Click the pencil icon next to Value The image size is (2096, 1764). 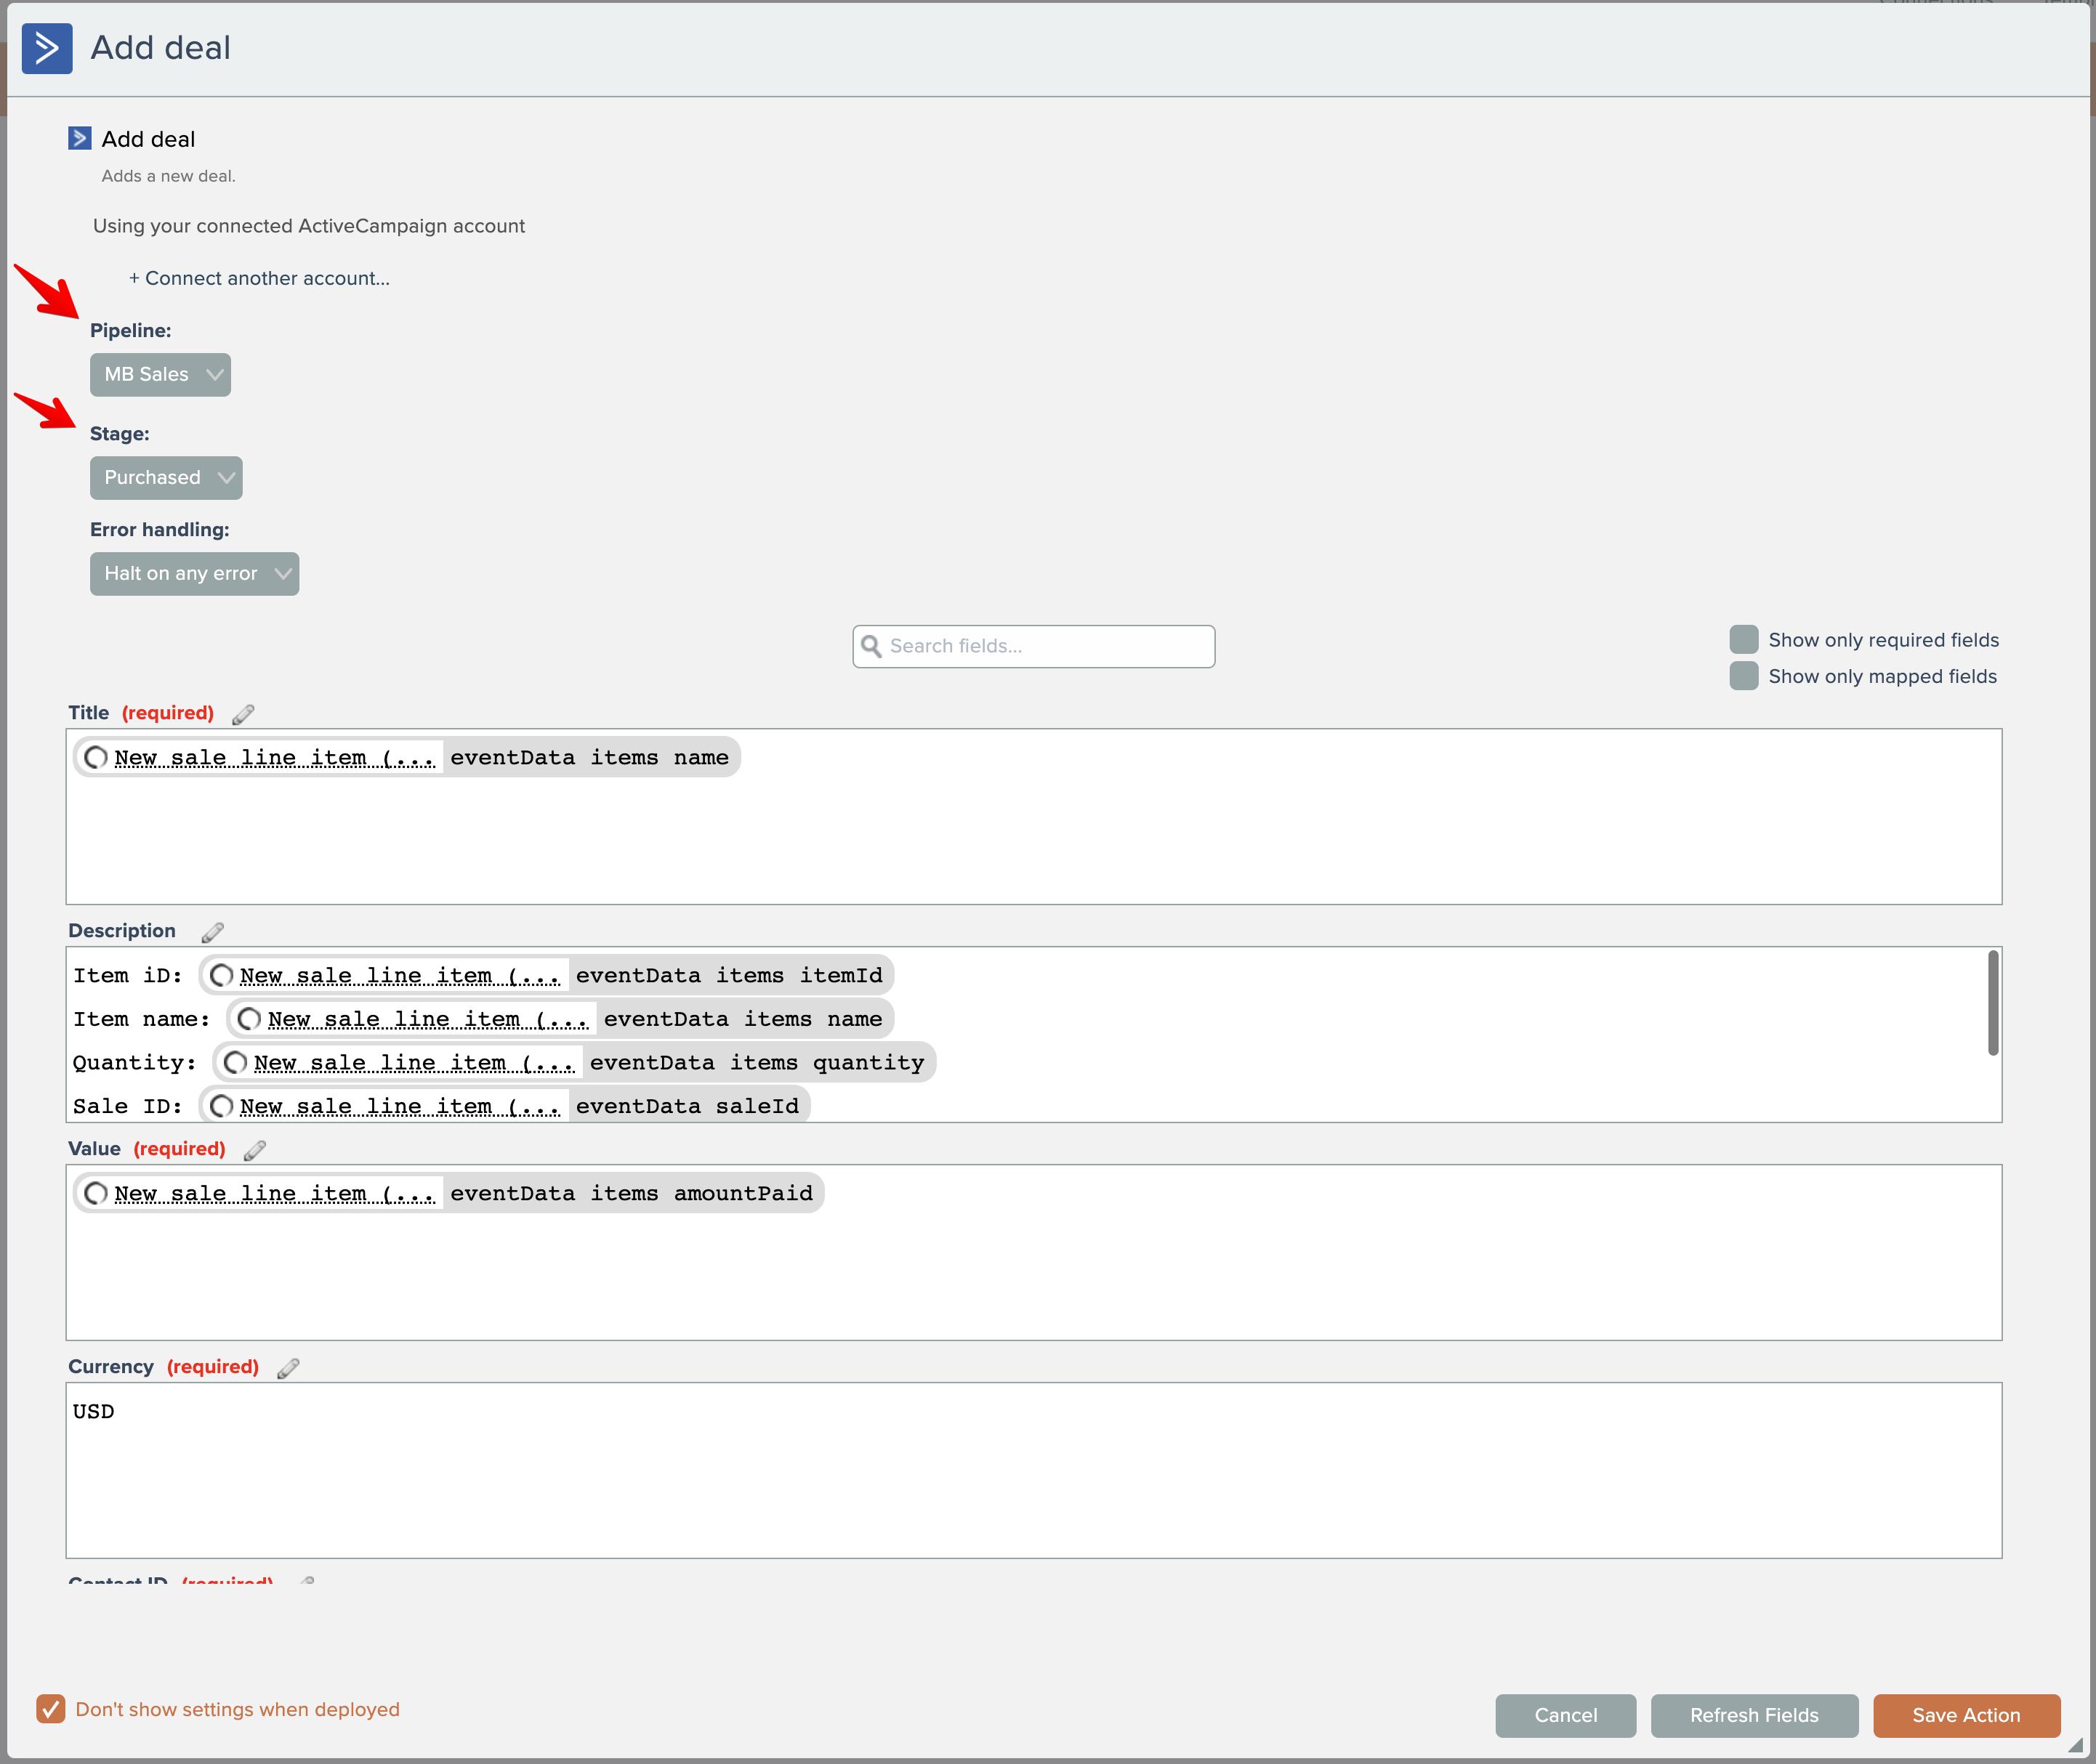(254, 1150)
